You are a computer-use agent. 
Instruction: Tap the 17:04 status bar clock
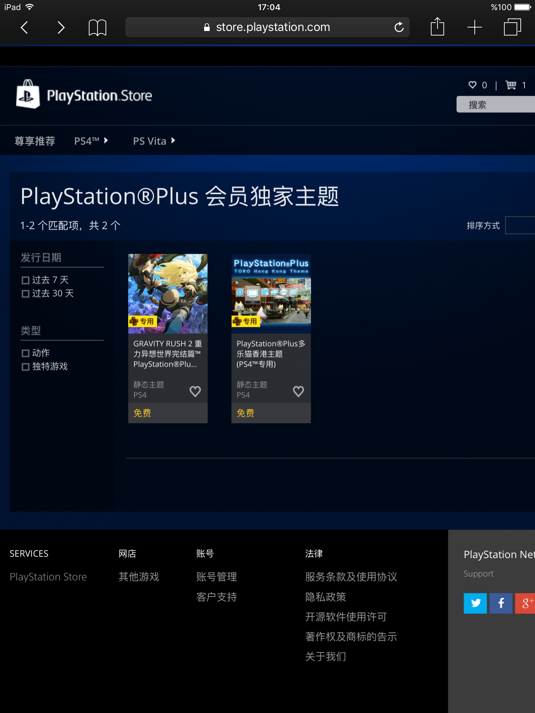tap(269, 7)
